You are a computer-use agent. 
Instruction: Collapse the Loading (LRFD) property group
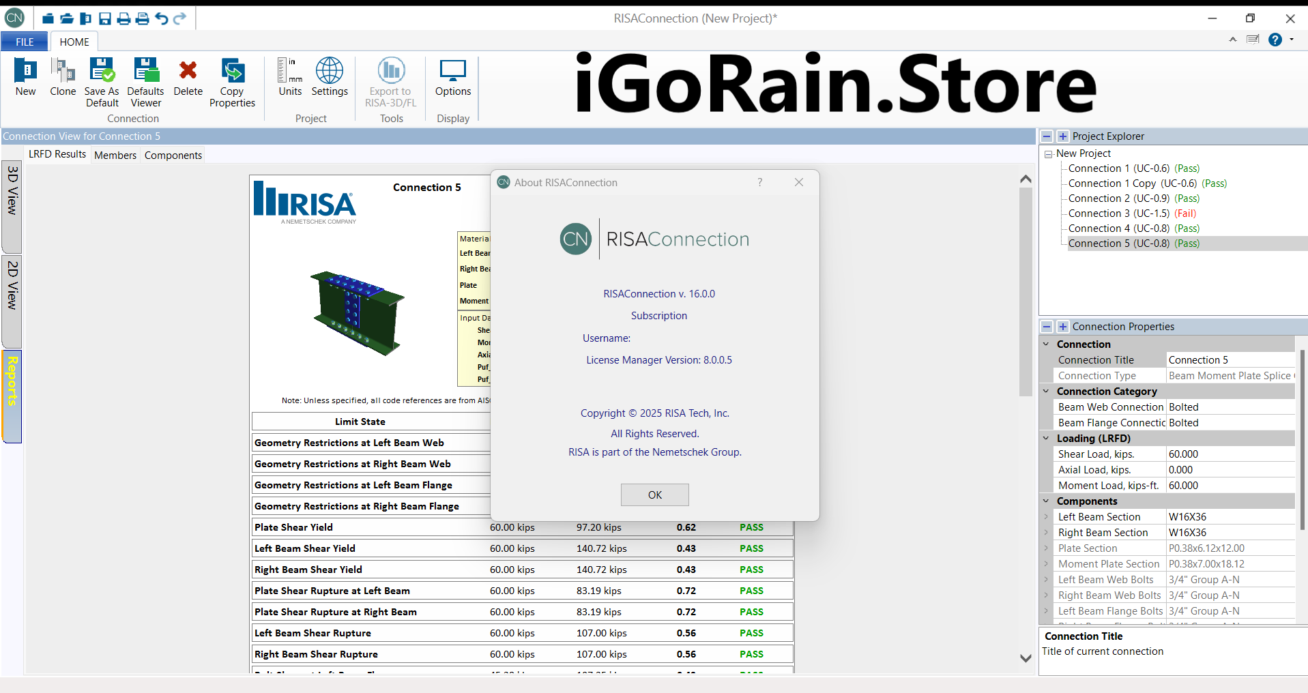pos(1046,439)
